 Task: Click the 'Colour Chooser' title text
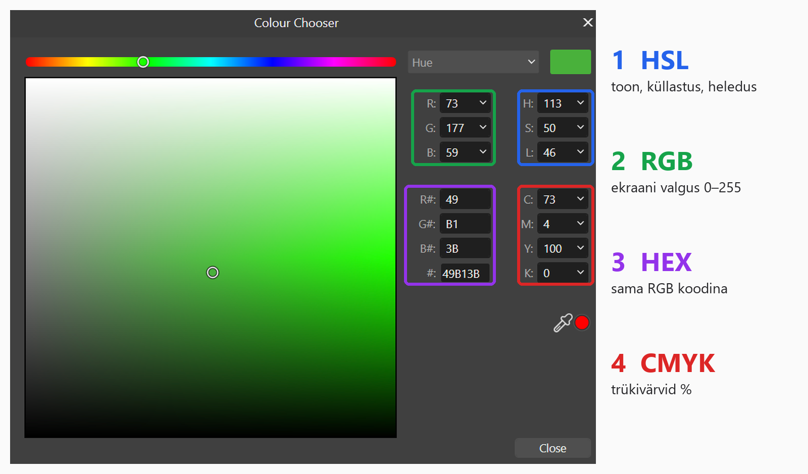(296, 23)
